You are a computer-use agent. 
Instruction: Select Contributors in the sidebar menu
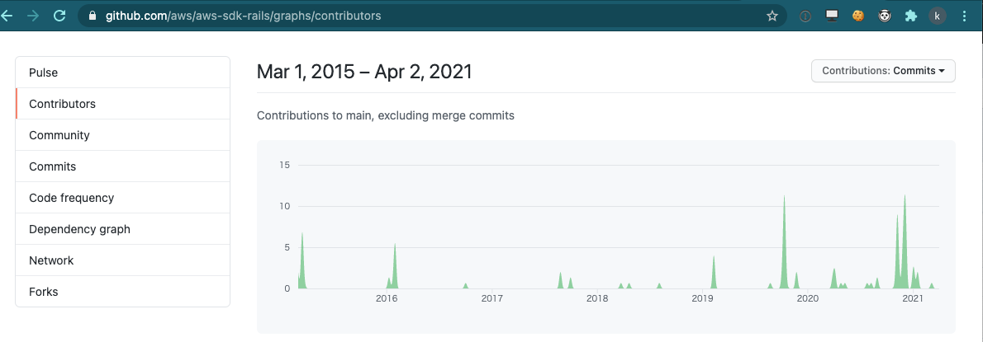pos(123,104)
